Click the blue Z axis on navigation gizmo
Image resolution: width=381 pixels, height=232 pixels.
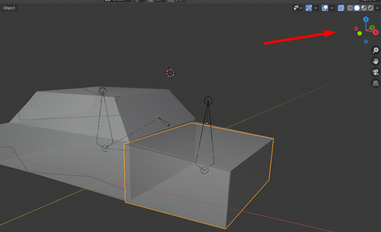(366, 19)
